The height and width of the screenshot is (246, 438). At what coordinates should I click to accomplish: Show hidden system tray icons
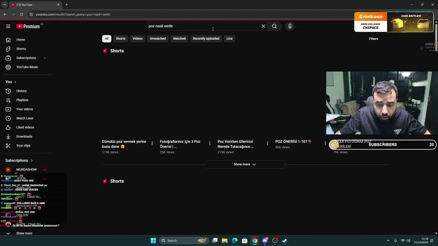tap(388, 241)
